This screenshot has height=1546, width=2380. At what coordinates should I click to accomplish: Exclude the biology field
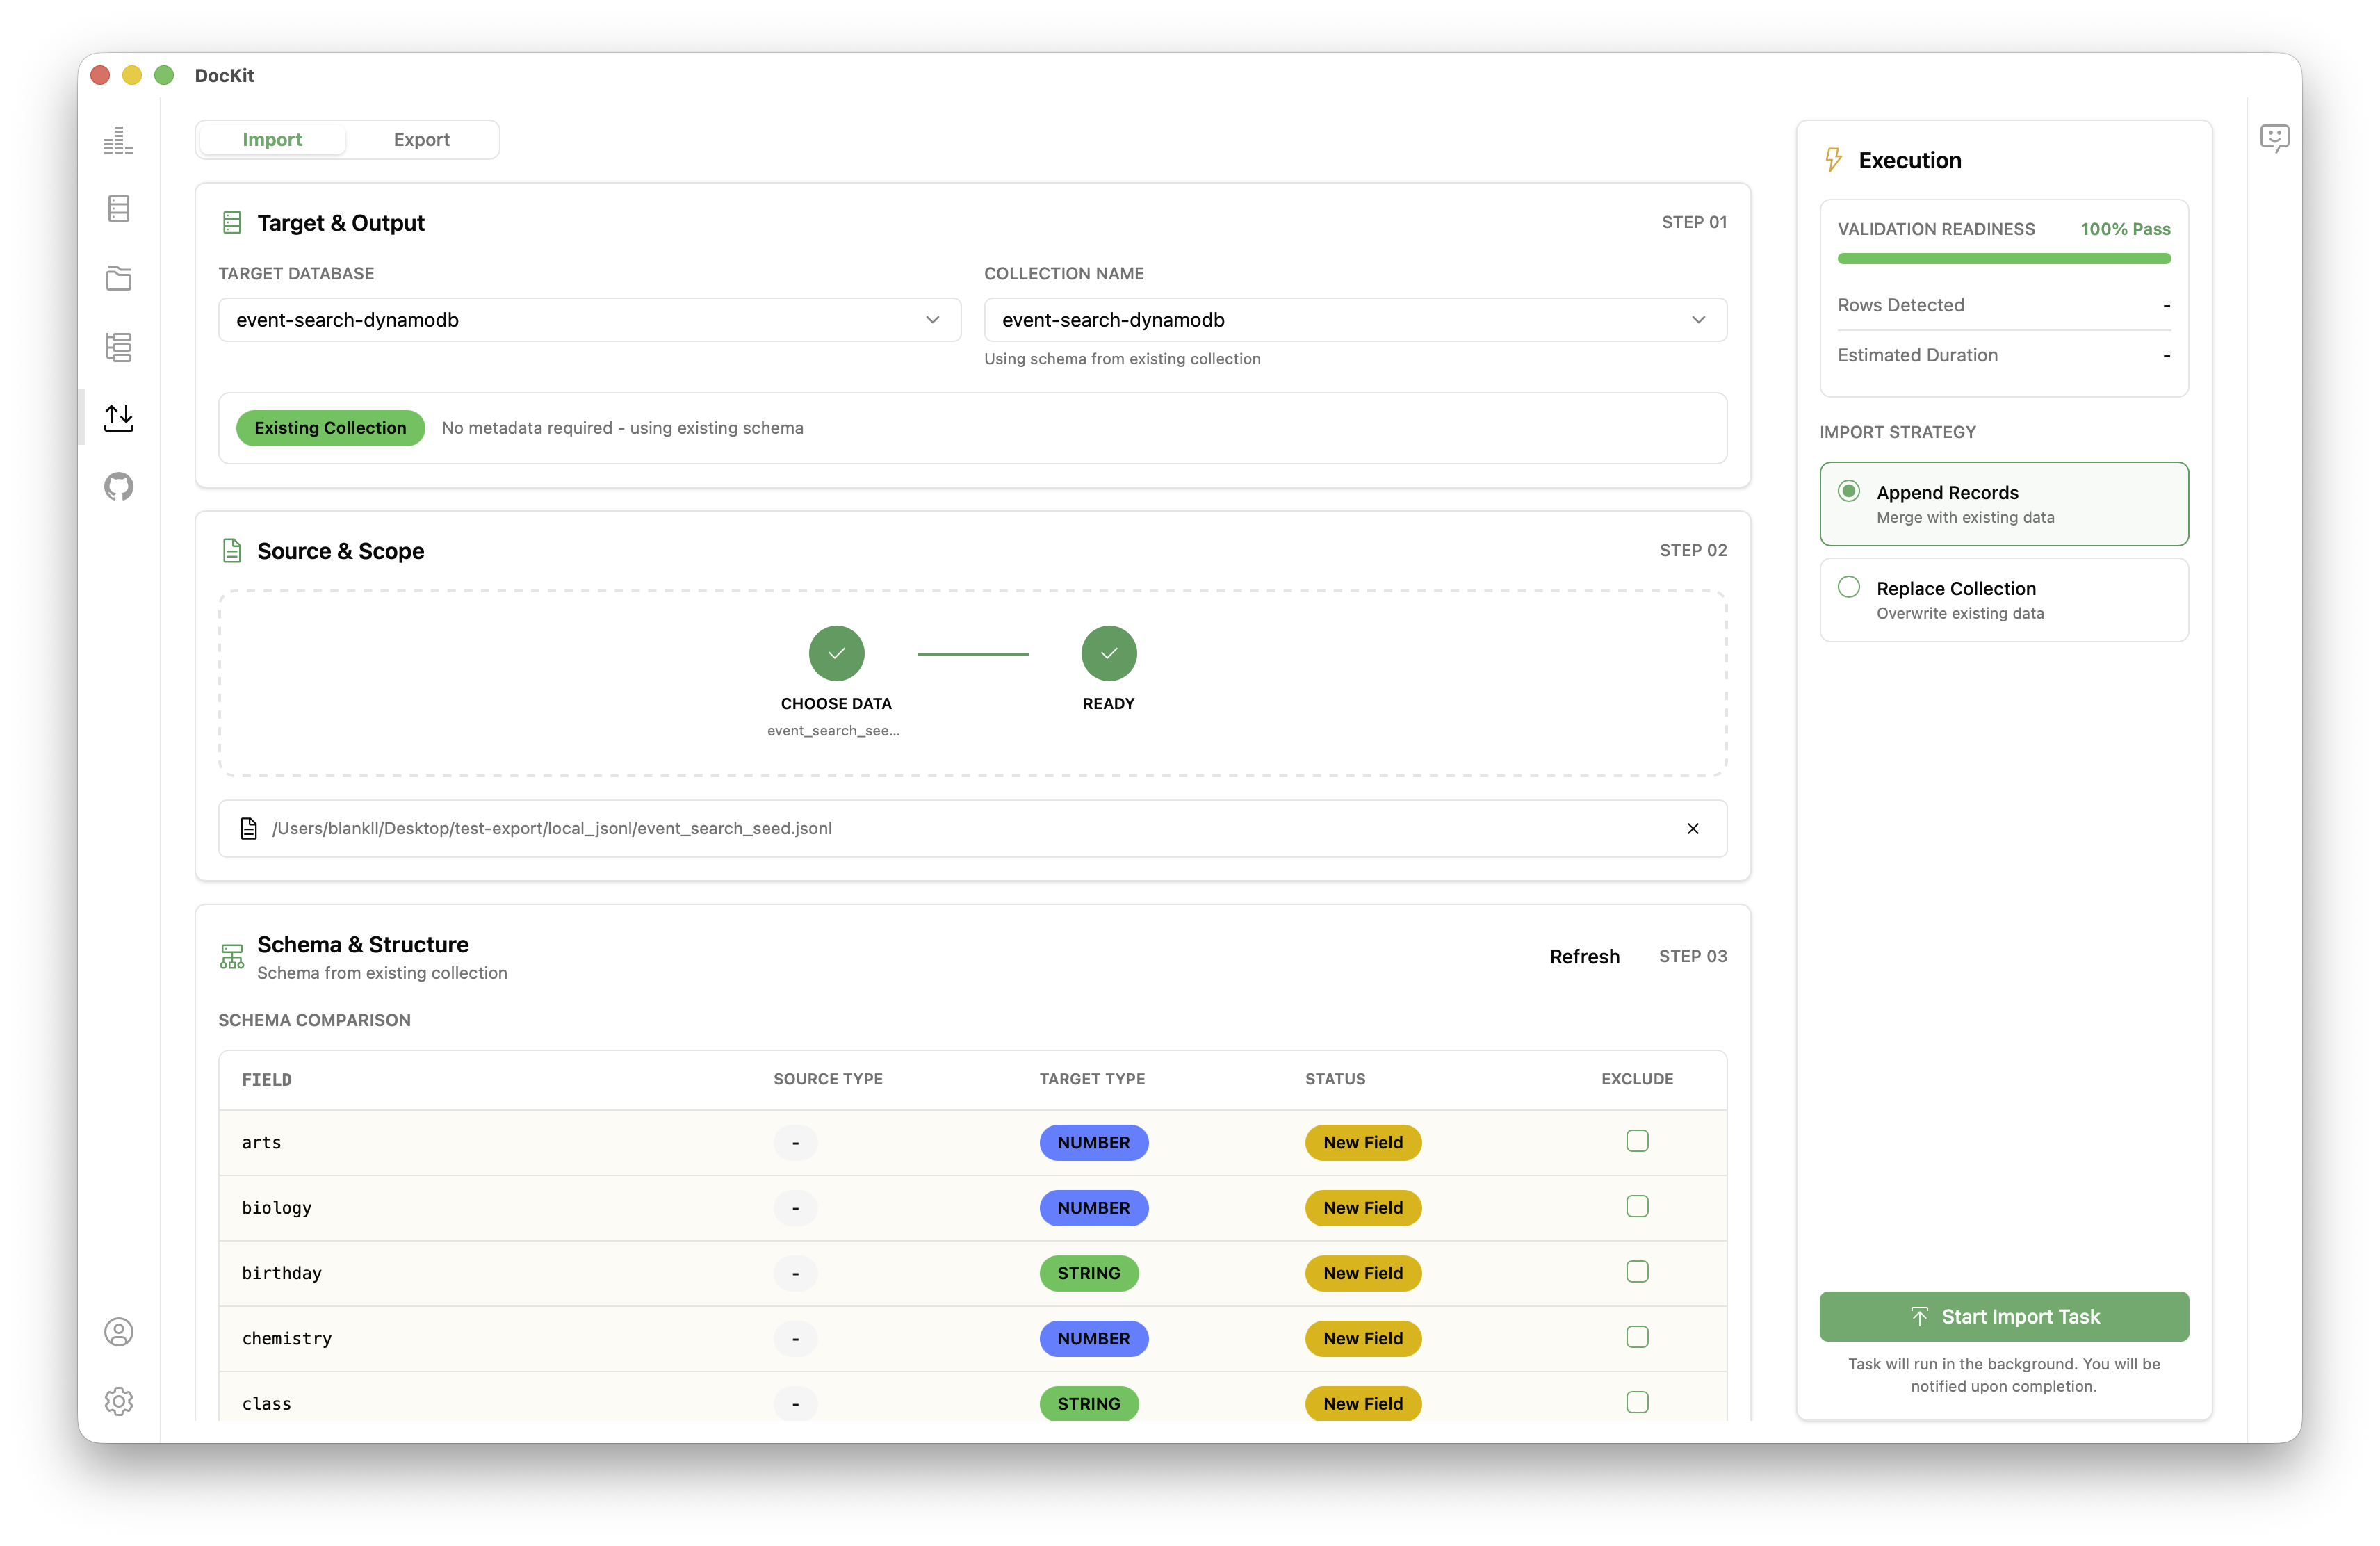pos(1637,1207)
